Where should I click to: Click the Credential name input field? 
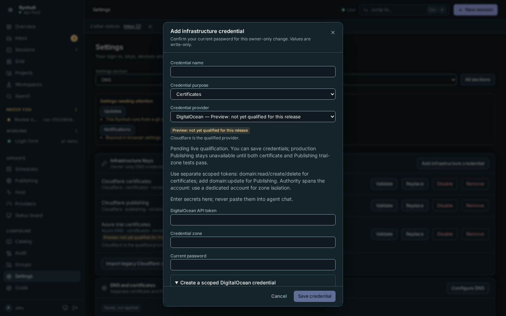coord(253,72)
